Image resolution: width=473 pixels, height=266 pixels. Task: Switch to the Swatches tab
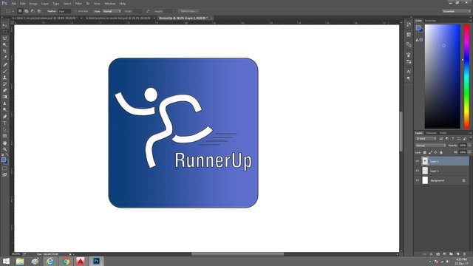[x=430, y=21]
